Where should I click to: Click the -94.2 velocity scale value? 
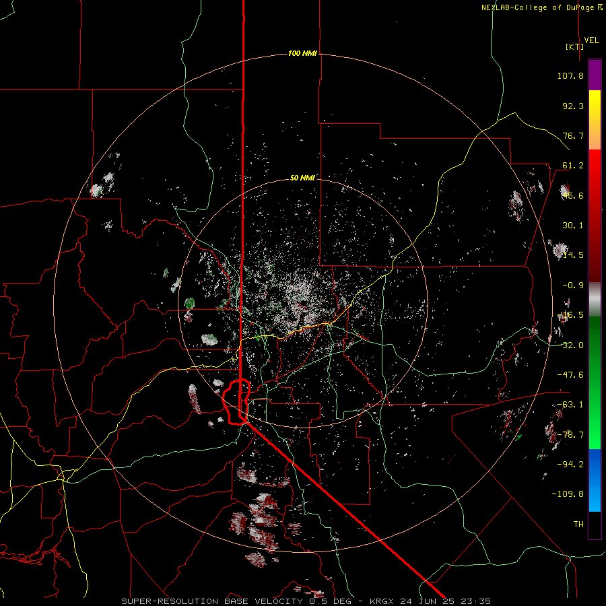click(x=570, y=464)
